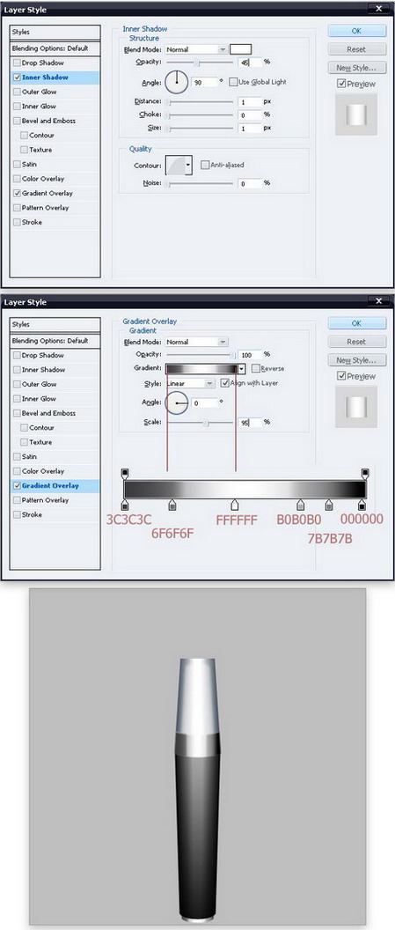Enable Stroke in bottom dialog list
Screen dimensions: 395x930
pyautogui.click(x=17, y=515)
